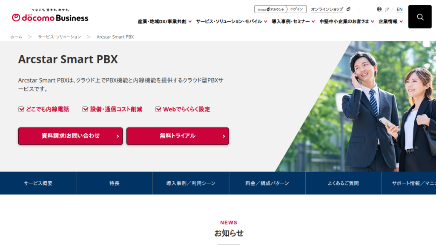Switch language to JP
The image size is (436, 245).
[387, 9]
